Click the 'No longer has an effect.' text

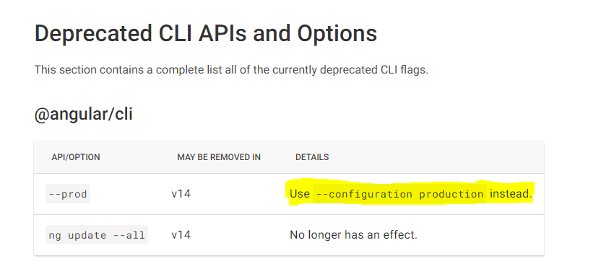click(x=354, y=235)
